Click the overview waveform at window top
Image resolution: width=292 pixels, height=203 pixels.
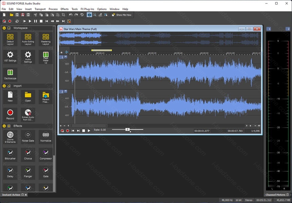click(x=160, y=39)
